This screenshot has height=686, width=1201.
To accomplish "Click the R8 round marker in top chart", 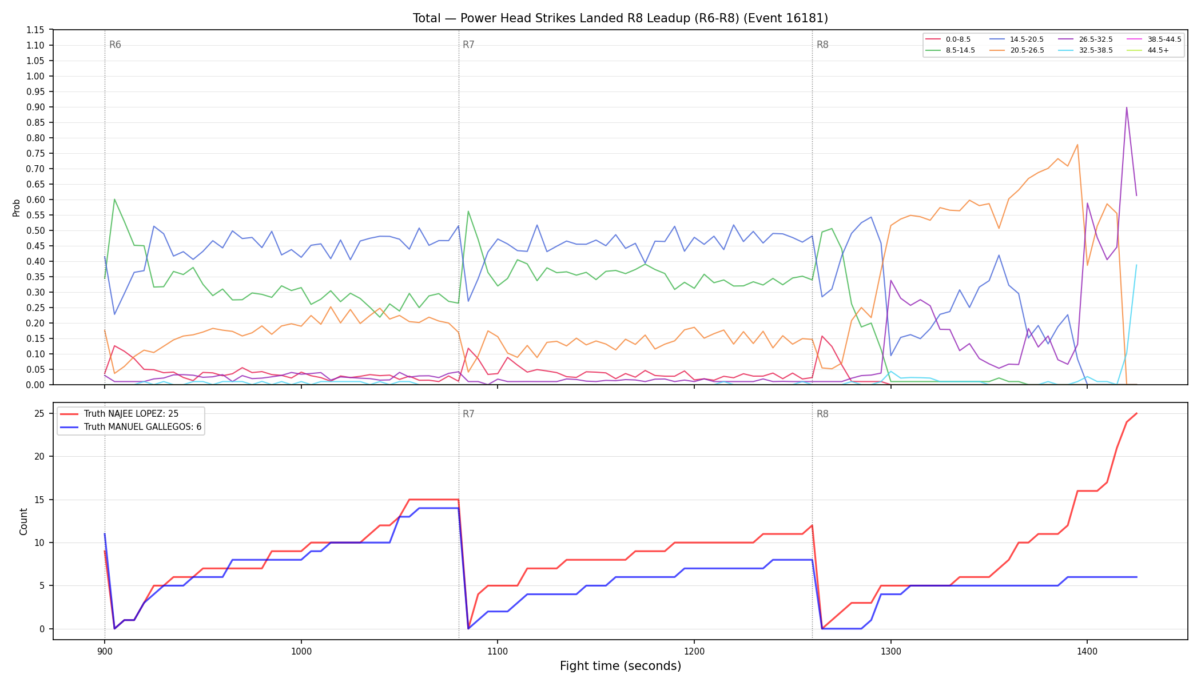I will pyautogui.click(x=822, y=45).
